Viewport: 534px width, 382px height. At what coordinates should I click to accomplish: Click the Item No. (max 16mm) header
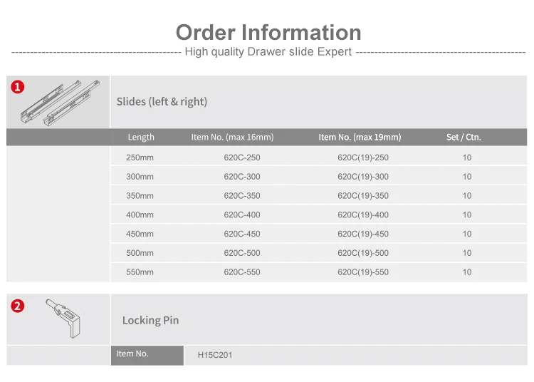tap(232, 138)
